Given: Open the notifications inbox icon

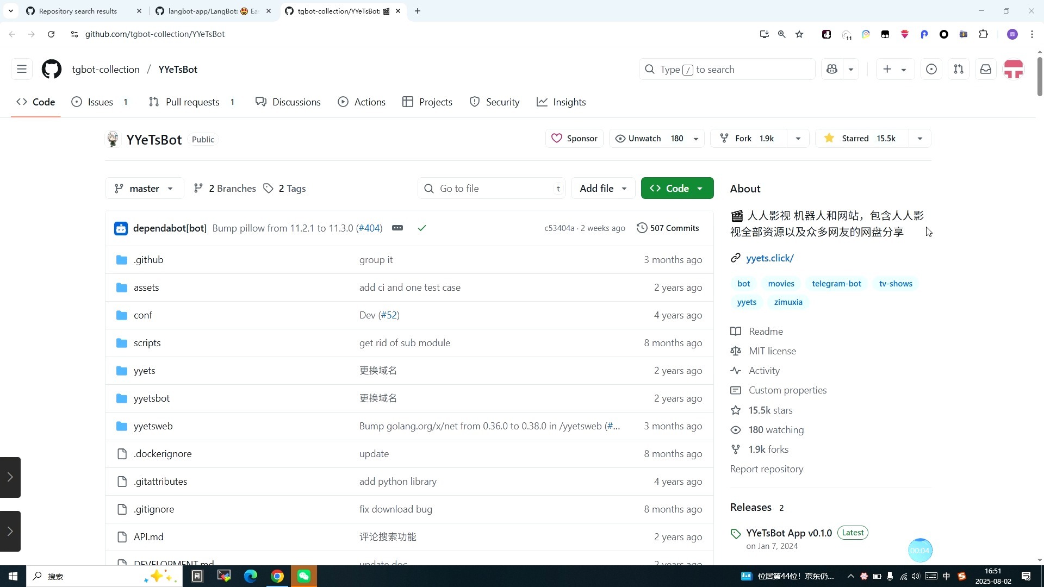Looking at the screenshot, I should click(986, 70).
